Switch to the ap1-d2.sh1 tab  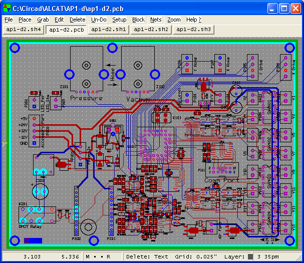coord(109,30)
